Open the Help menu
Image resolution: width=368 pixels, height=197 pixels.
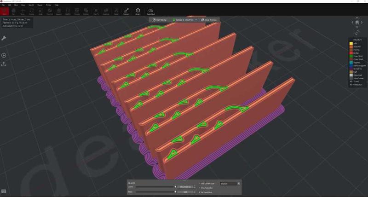point(57,5)
